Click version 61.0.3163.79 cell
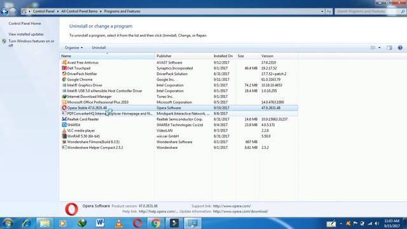 pyautogui.click(x=271, y=80)
